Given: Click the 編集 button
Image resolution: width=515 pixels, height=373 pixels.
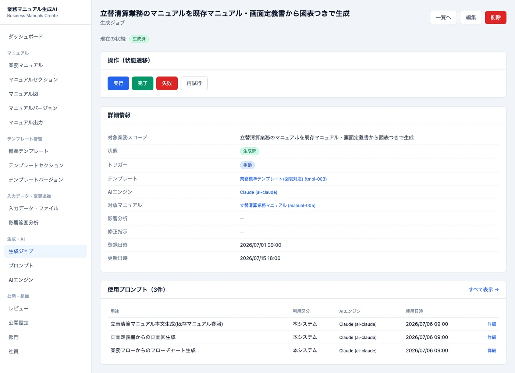Looking at the screenshot, I should pos(471,18).
